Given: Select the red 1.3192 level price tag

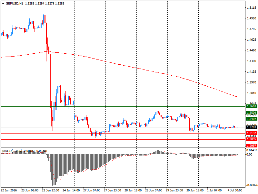Looking at the screenshot, I should [x=251, y=133].
